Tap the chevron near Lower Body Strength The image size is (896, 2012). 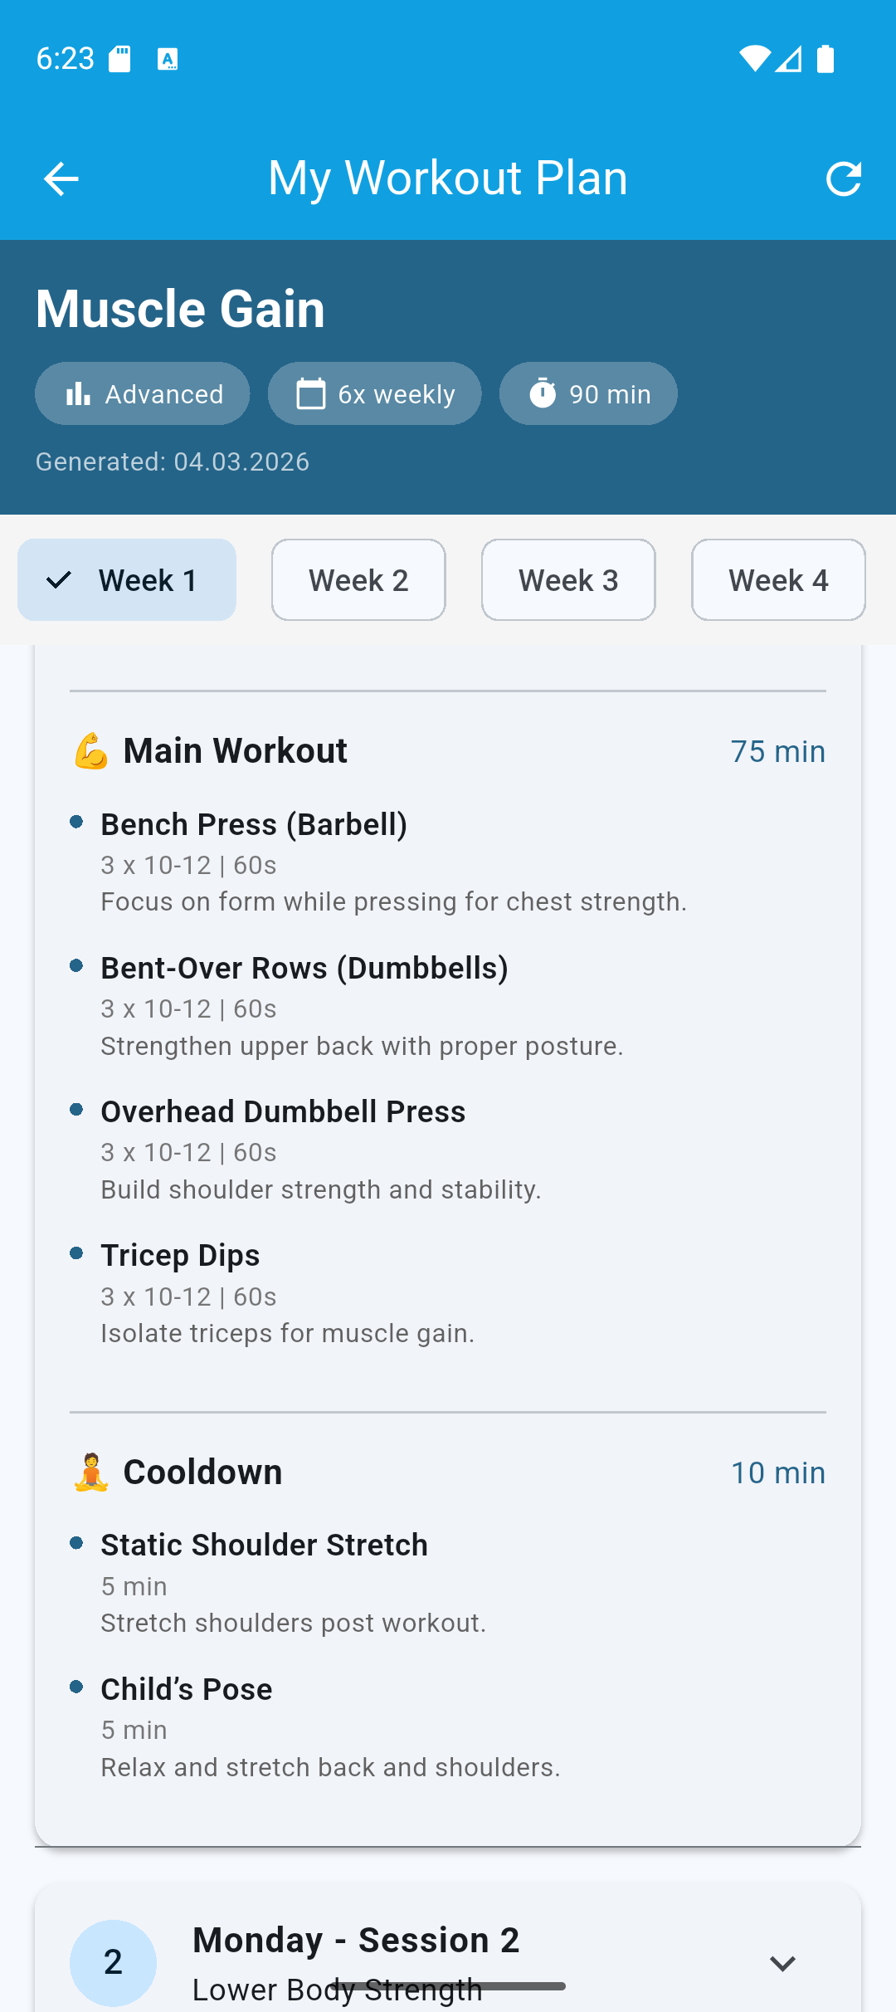coord(782,1964)
